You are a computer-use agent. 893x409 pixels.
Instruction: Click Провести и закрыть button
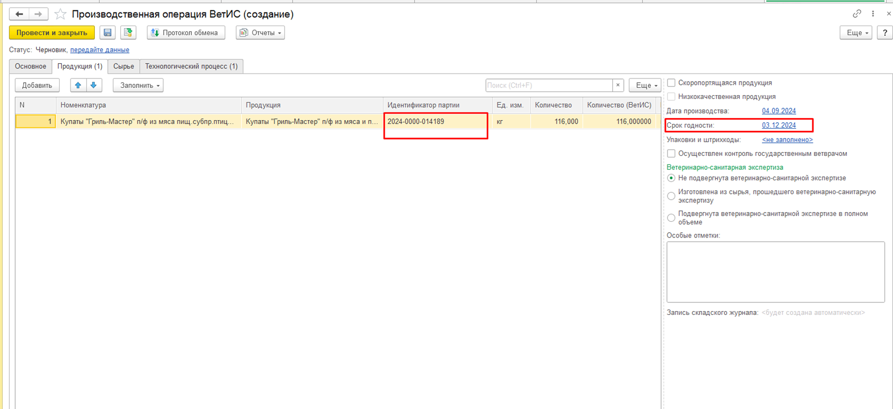click(x=52, y=33)
